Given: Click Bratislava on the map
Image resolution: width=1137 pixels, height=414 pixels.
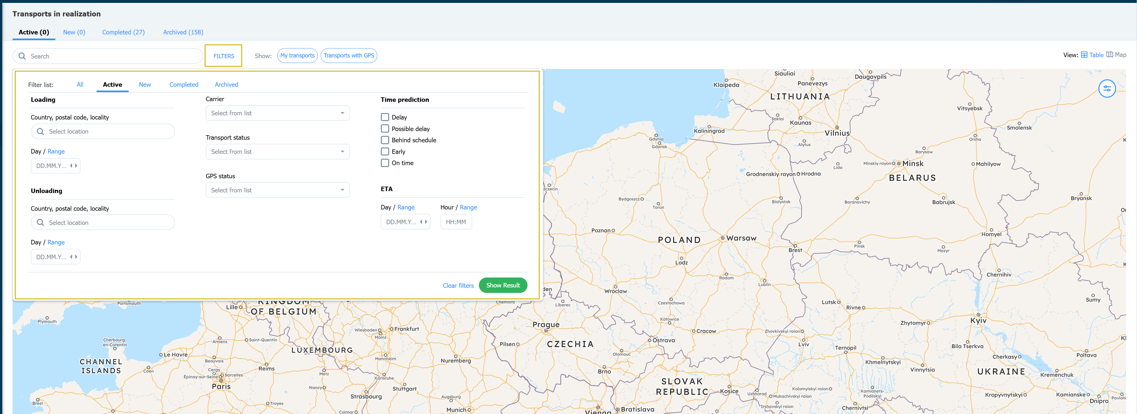Looking at the screenshot, I should point(637,409).
